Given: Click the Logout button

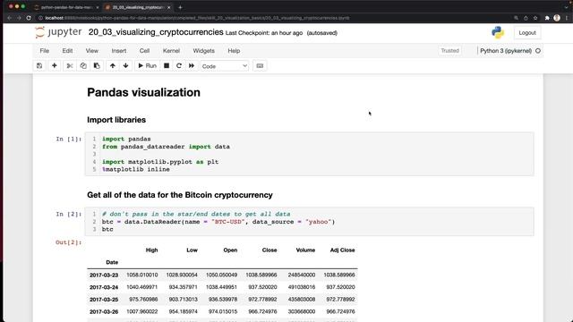Looking at the screenshot, I should pyautogui.click(x=527, y=33).
